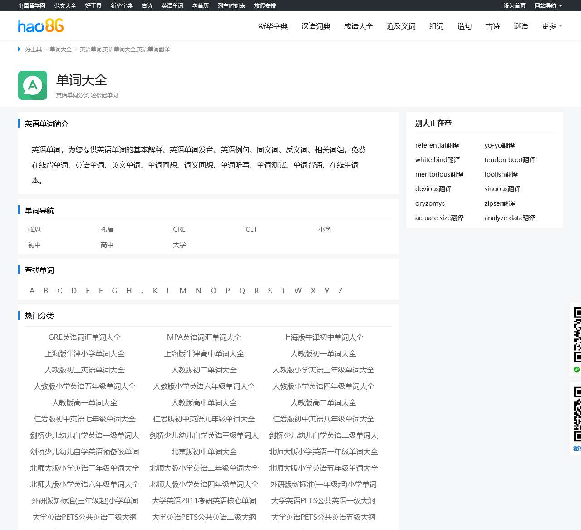Choose the GRE word navigation link

(179, 229)
